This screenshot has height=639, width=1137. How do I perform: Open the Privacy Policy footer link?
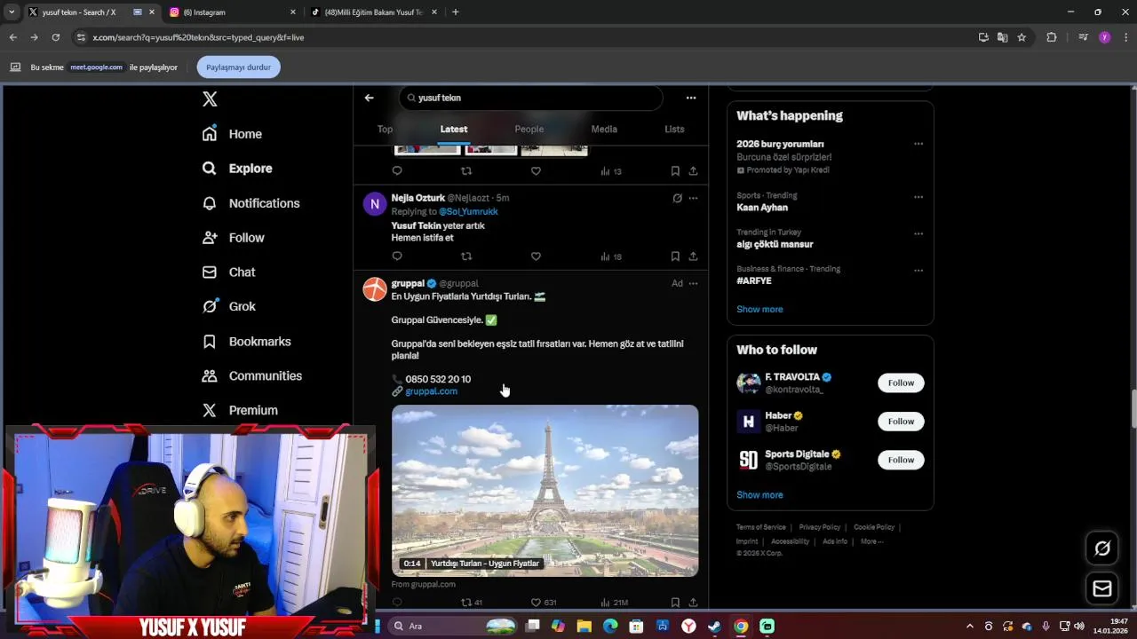[x=819, y=527]
